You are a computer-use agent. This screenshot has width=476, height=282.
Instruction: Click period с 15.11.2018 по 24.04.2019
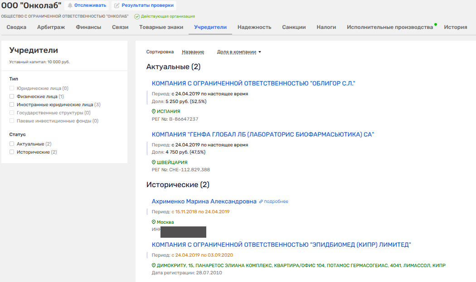point(200,212)
